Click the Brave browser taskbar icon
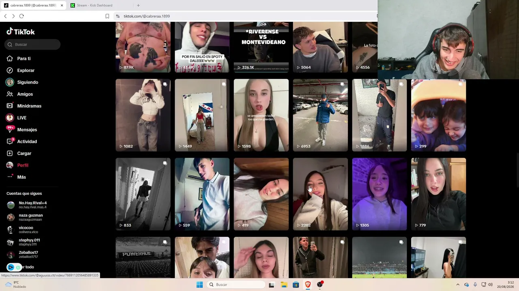The width and height of the screenshot is (519, 291). click(x=308, y=285)
